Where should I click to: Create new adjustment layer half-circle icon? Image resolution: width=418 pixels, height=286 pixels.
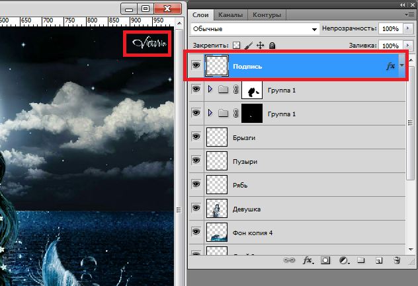[344, 260]
